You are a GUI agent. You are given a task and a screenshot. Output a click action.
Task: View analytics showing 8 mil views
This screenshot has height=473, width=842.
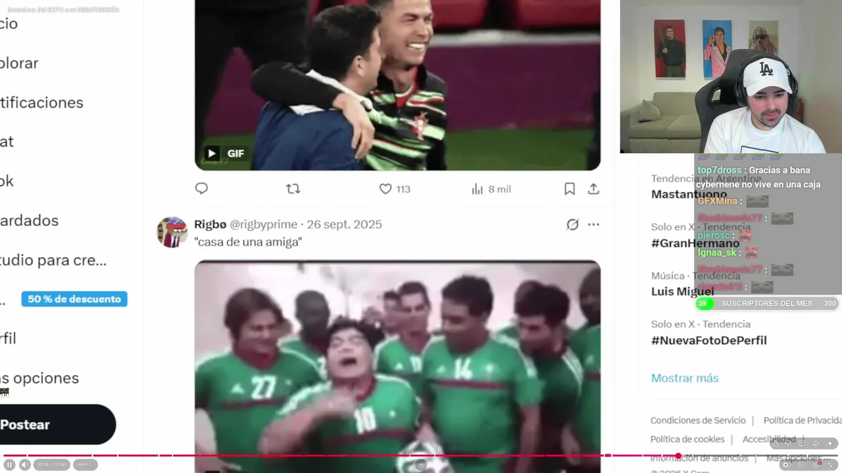pyautogui.click(x=491, y=189)
